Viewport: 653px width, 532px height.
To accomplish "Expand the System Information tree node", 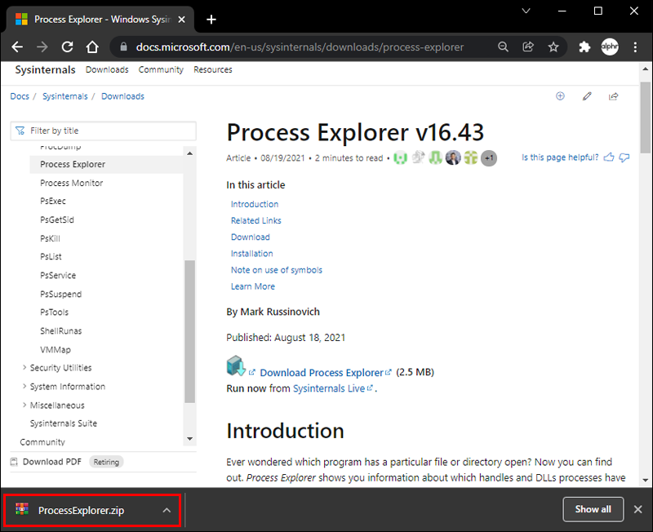I will point(24,387).
